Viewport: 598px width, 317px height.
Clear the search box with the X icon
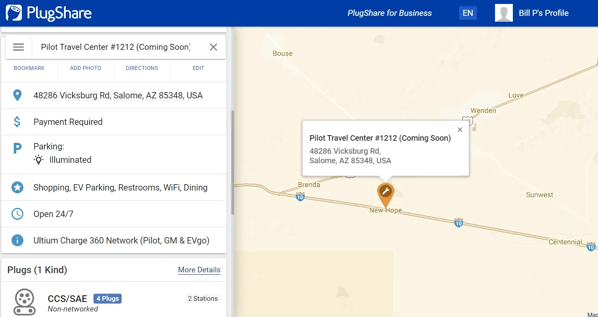pyautogui.click(x=213, y=47)
